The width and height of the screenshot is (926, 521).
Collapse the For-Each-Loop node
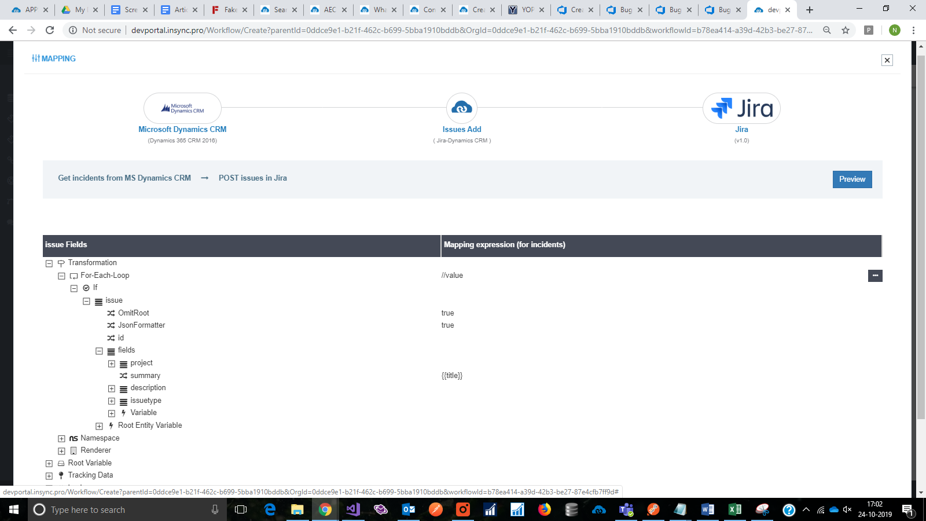click(61, 276)
